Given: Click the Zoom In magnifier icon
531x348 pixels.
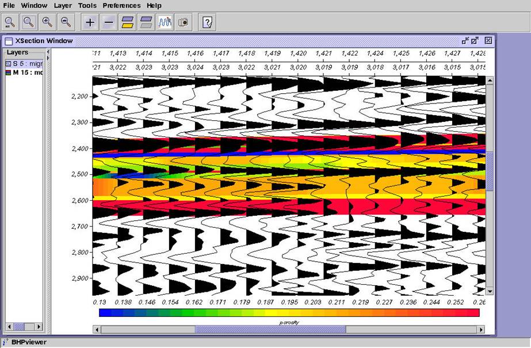Looking at the screenshot, I should pyautogui.click(x=47, y=22).
